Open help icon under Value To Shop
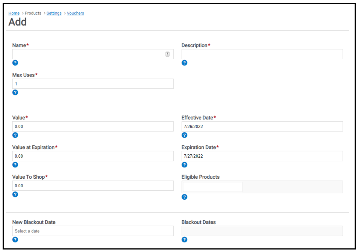The image size is (358, 251). [x=15, y=194]
